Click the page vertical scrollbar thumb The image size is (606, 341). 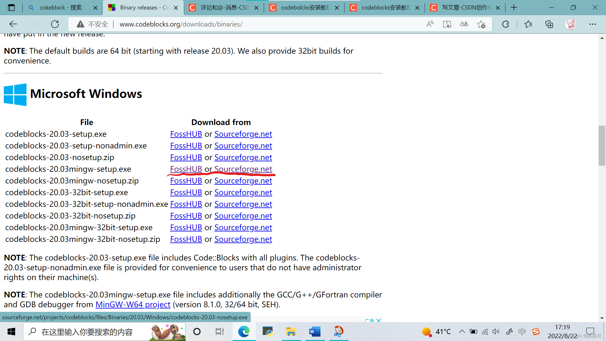(x=602, y=145)
